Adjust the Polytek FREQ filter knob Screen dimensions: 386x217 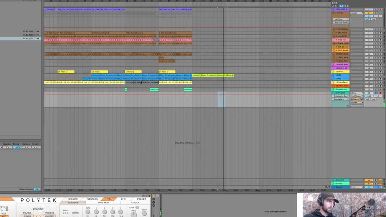click(133, 214)
